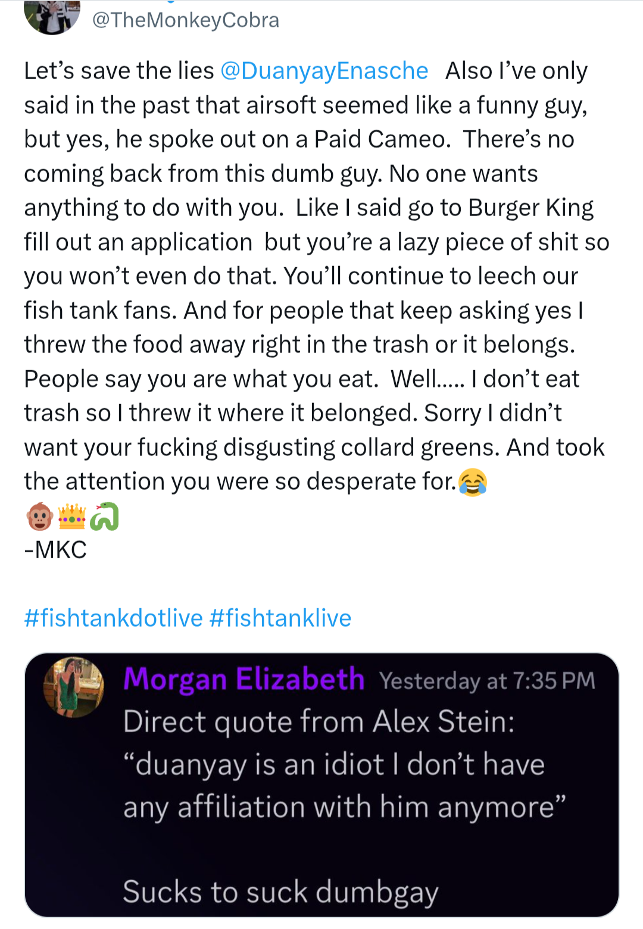Open the #fishtanklive hashtag

[x=280, y=618]
